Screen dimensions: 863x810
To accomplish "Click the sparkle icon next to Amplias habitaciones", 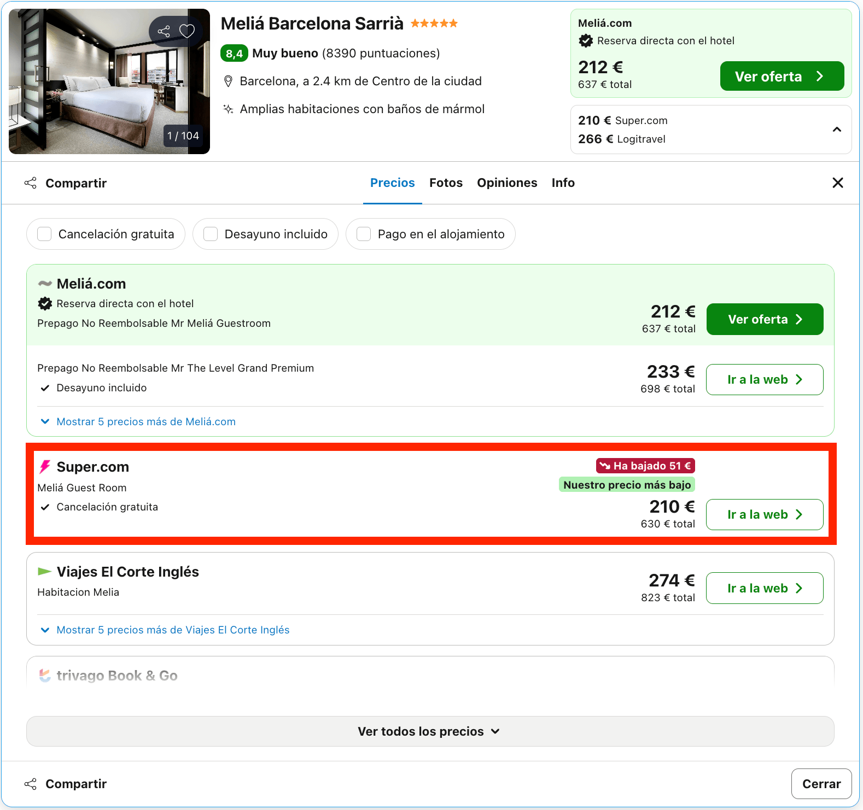I will pos(229,109).
